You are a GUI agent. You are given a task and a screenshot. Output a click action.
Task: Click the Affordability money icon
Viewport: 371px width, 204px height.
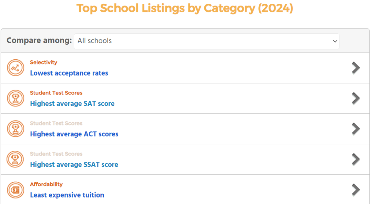(15, 190)
